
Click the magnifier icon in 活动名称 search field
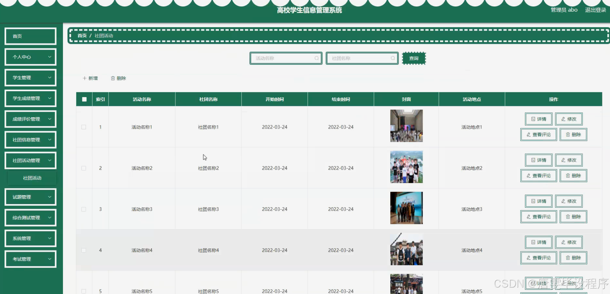[x=317, y=58]
